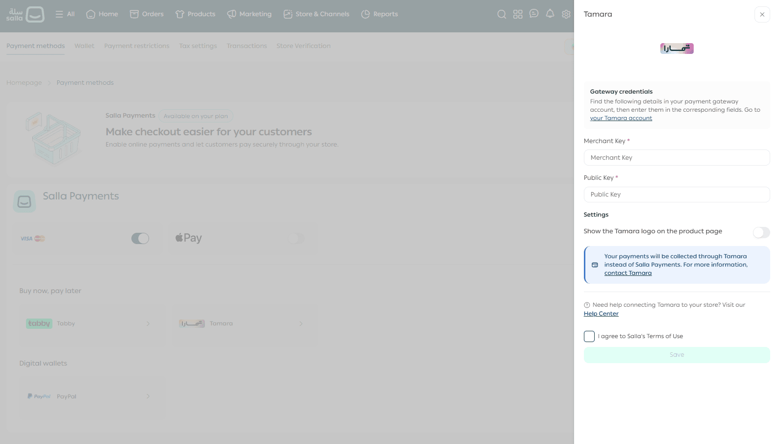Image resolution: width=779 pixels, height=444 pixels.
Task: Open the Store & Channels menu
Action: coord(316,14)
